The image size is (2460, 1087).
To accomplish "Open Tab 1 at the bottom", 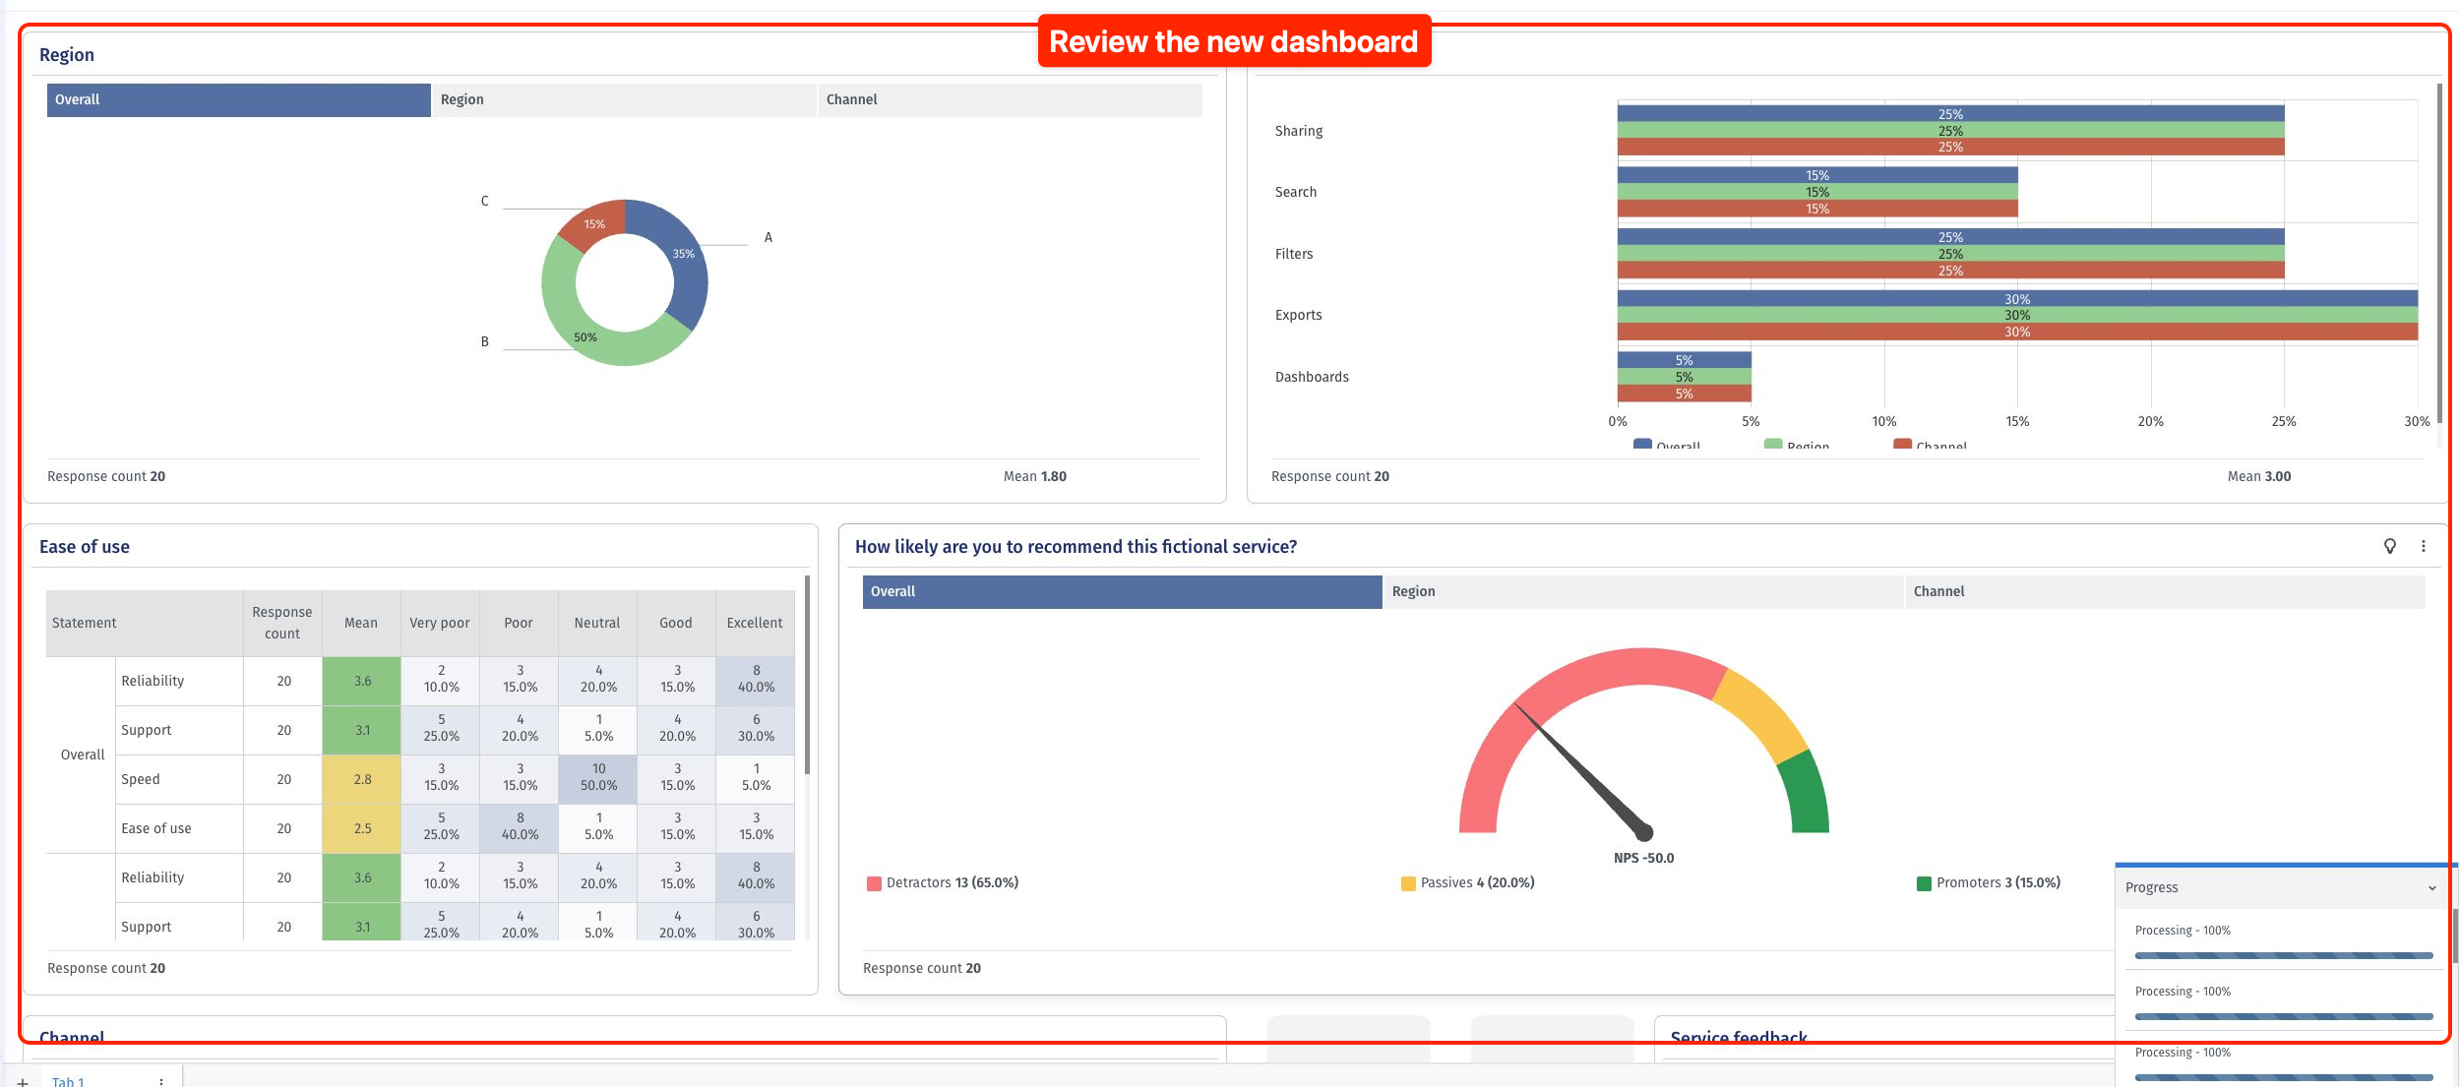I will click(69, 1081).
